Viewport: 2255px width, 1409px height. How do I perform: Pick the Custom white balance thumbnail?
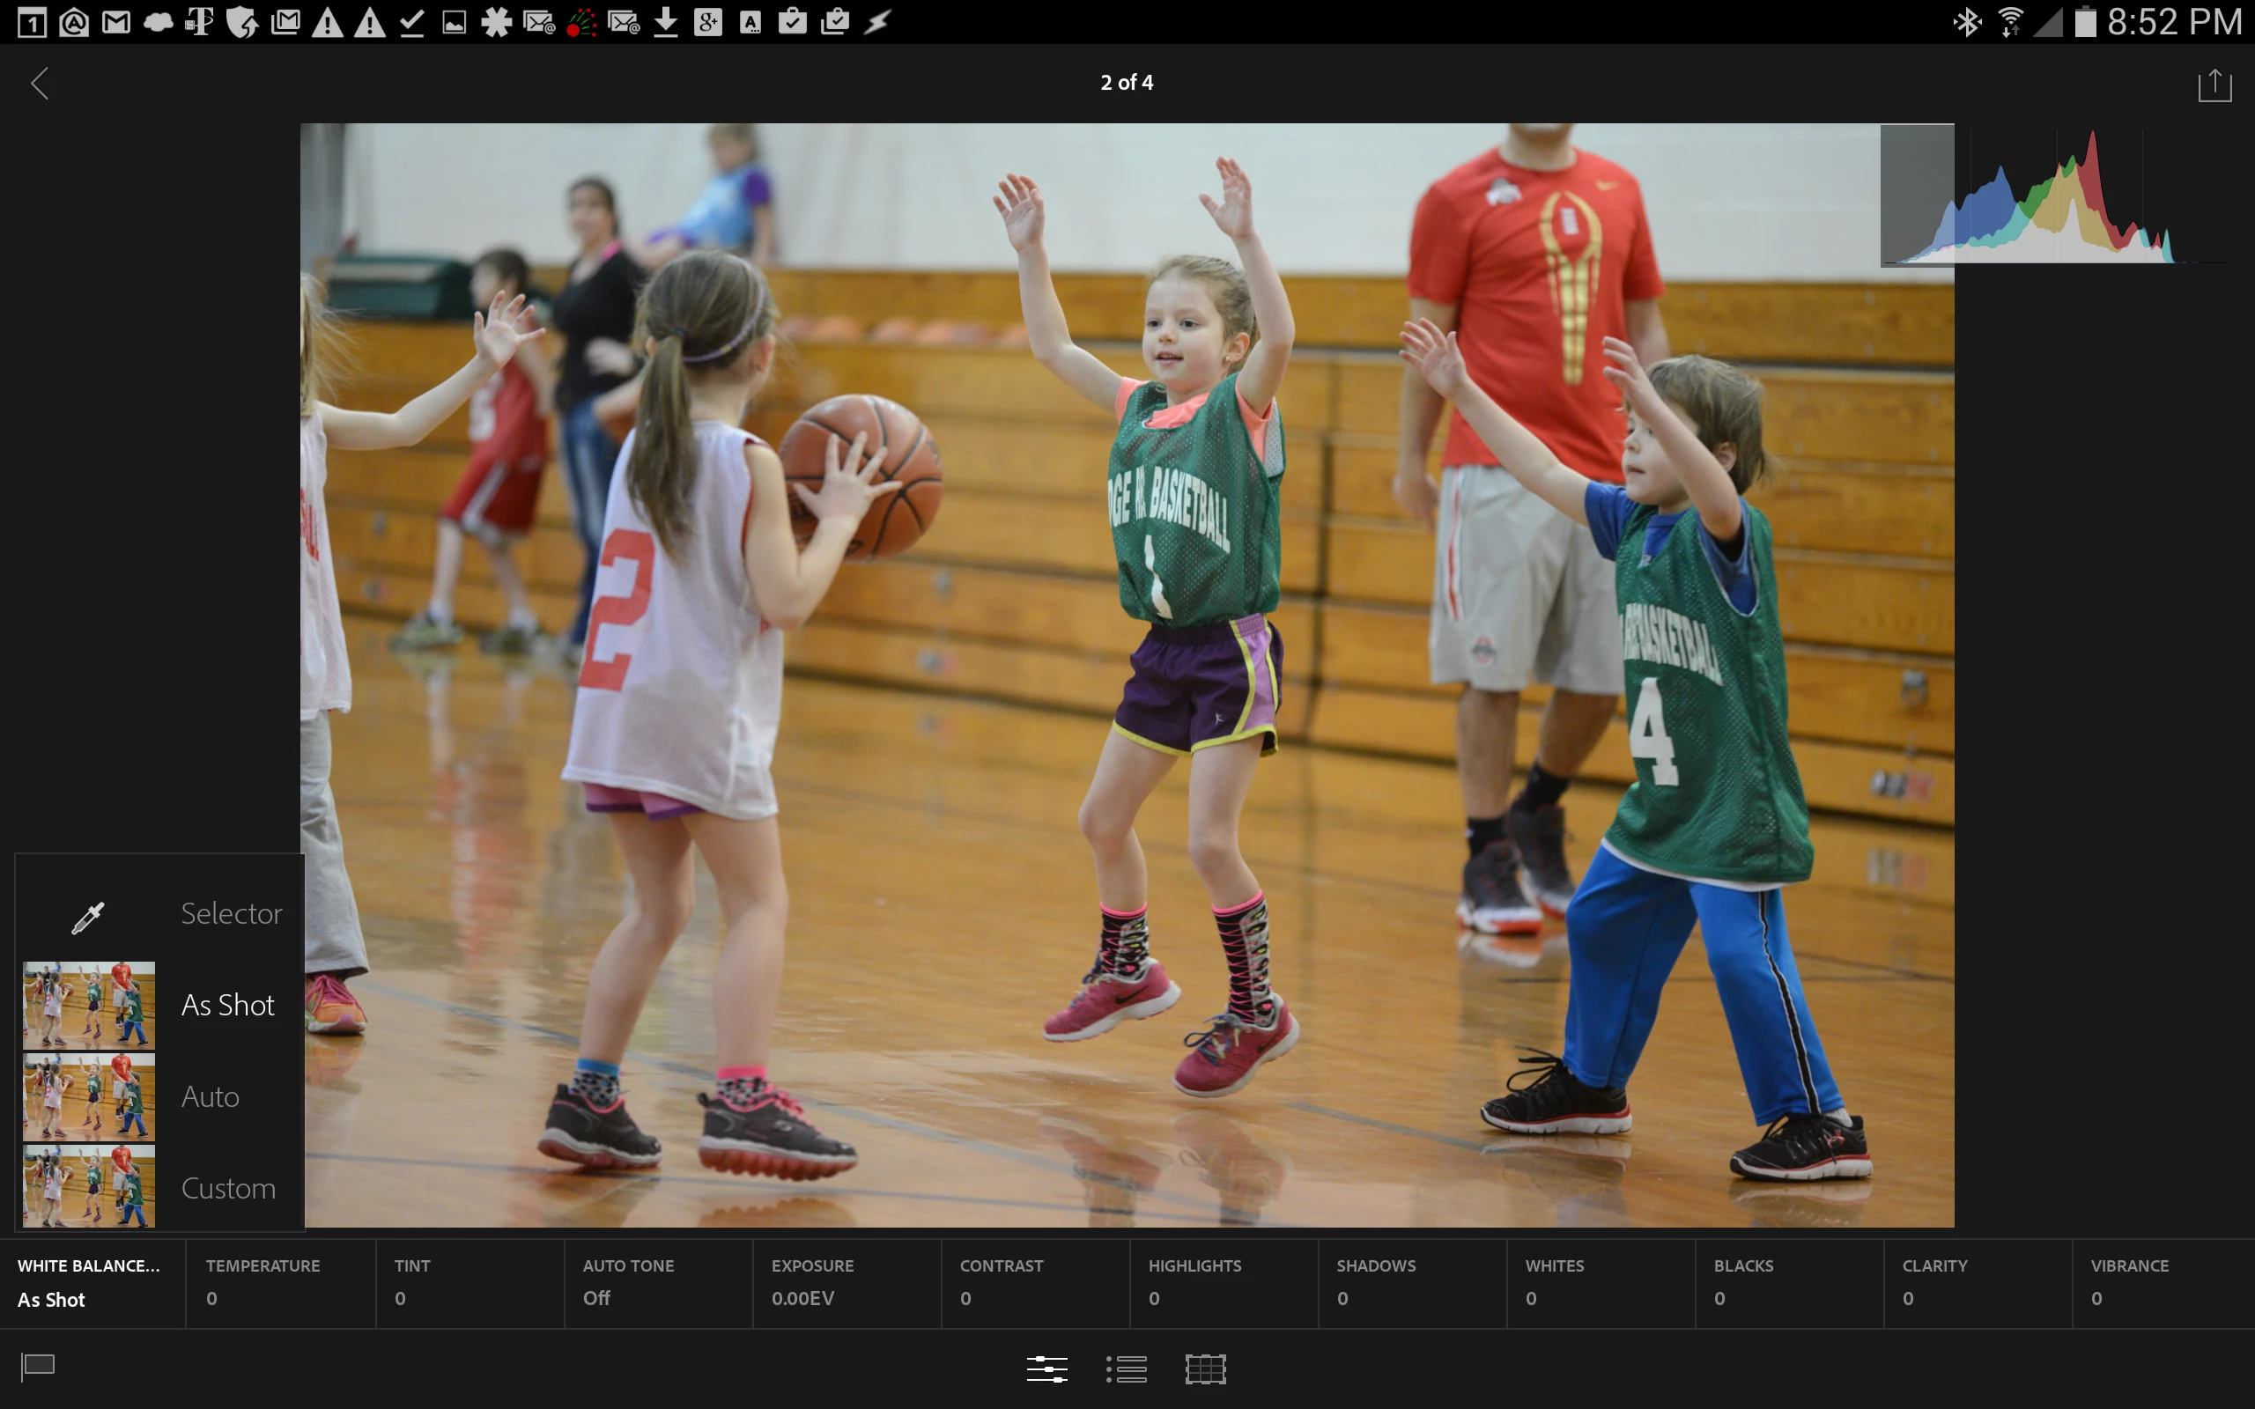point(90,1186)
